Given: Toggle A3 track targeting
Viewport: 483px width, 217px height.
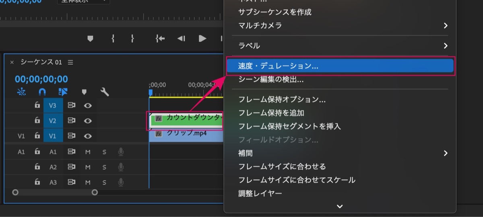Looking at the screenshot, I should [x=53, y=182].
